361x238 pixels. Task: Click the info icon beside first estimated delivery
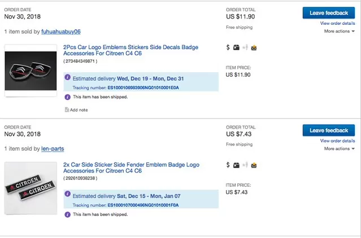tap(68, 78)
